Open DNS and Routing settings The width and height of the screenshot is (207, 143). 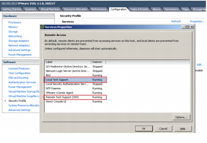click(18, 78)
